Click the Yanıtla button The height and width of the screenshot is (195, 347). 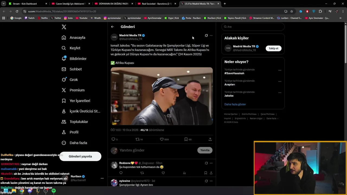pos(205,150)
